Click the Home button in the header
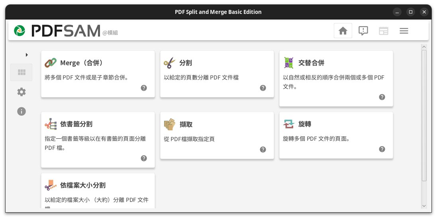 343,31
